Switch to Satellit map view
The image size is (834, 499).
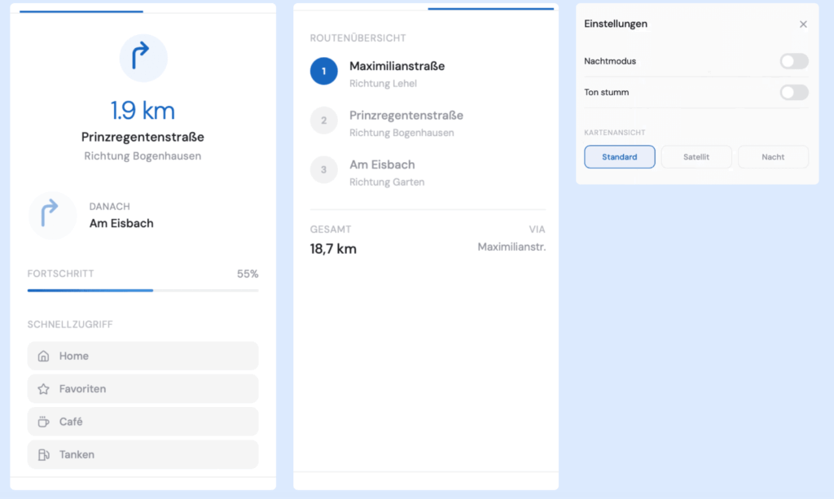(x=696, y=156)
